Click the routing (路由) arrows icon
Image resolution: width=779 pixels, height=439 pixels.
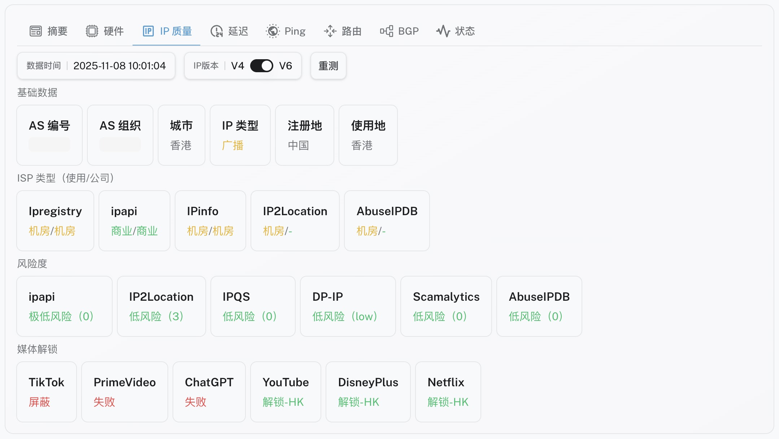(330, 31)
